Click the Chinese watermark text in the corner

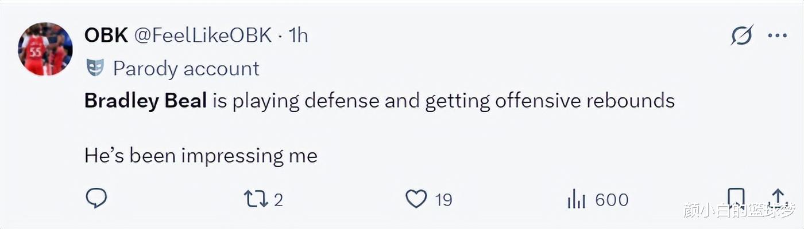[x=740, y=211]
